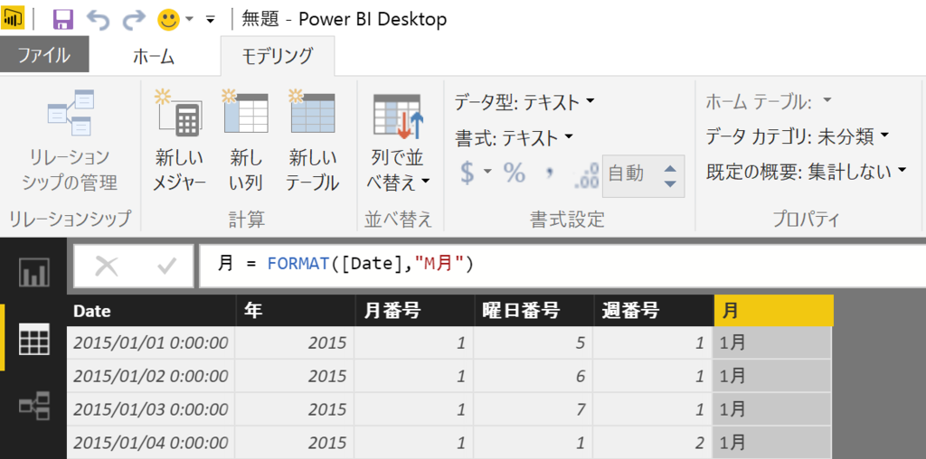
Task: Click 曜日番号 cell with value 5
Action: (534, 342)
